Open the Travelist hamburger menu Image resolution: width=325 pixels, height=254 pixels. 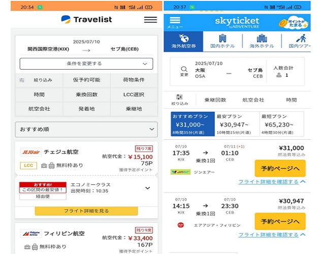coord(150,20)
